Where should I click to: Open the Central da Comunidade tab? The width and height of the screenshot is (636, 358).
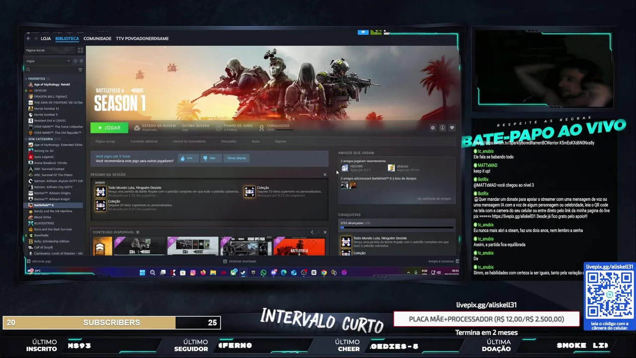point(189,141)
